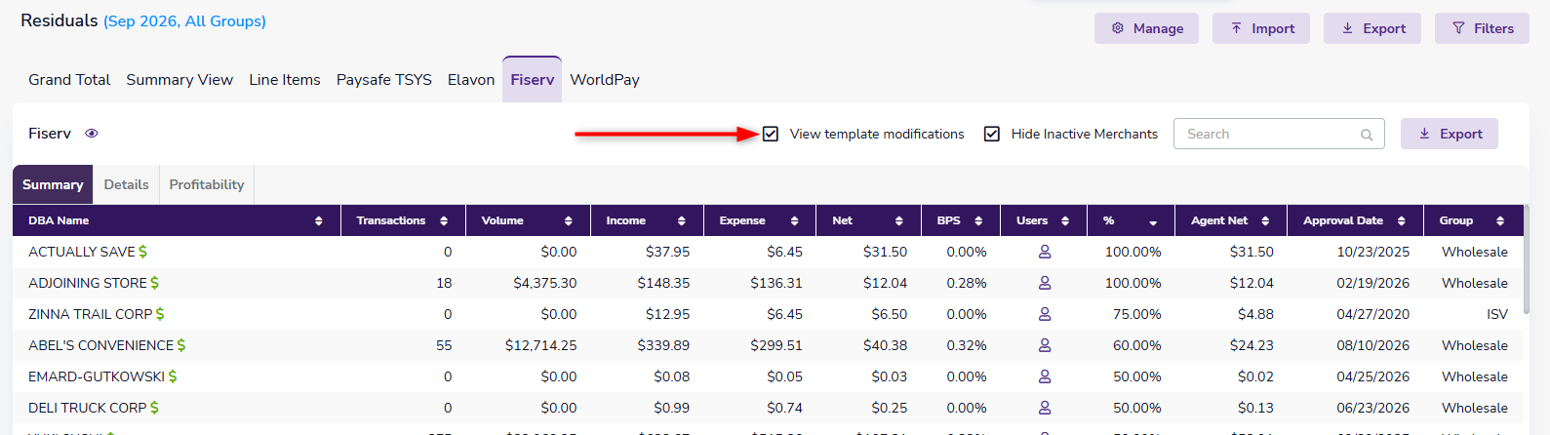Open users icon for DELI TRUCK CORP row
The image size is (1550, 435).
(x=1045, y=408)
